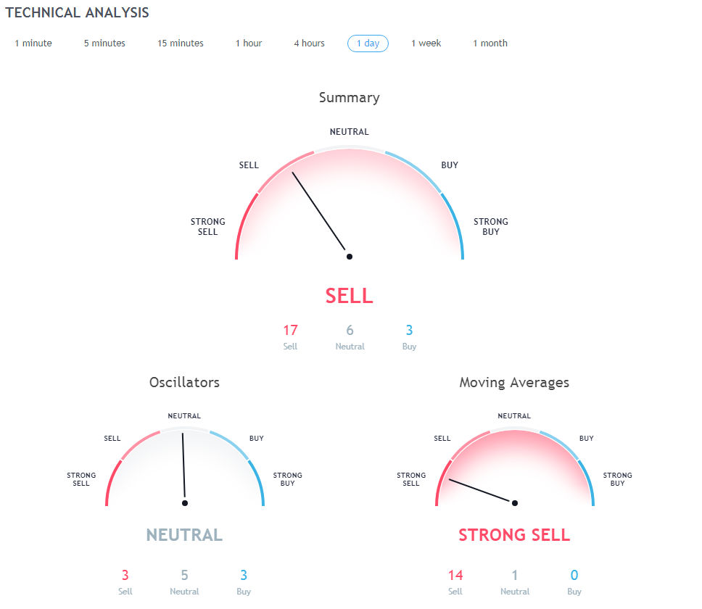
Task: Click the Moving Averages heading
Action: coord(514,383)
